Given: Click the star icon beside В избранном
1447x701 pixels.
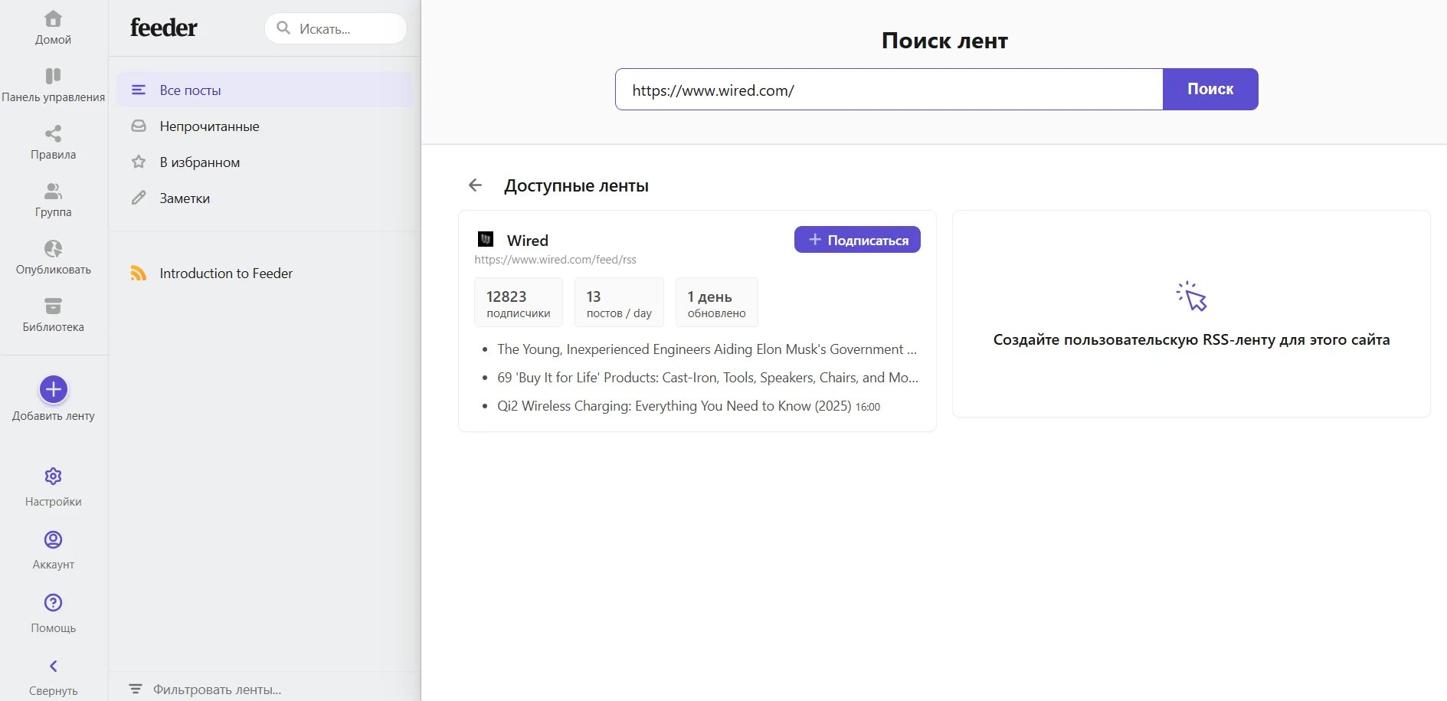Looking at the screenshot, I should 139,162.
